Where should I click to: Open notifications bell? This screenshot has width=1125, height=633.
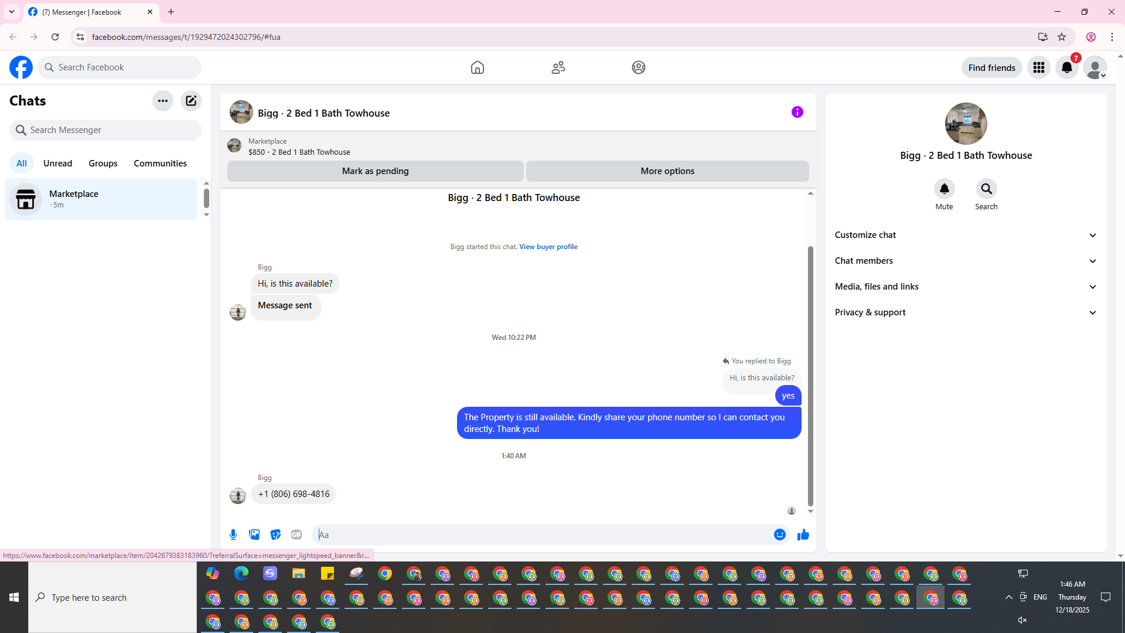[1066, 67]
